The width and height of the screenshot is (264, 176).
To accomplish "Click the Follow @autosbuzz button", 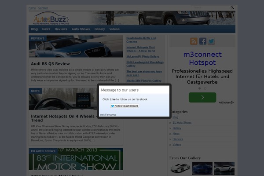I will [x=125, y=106].
